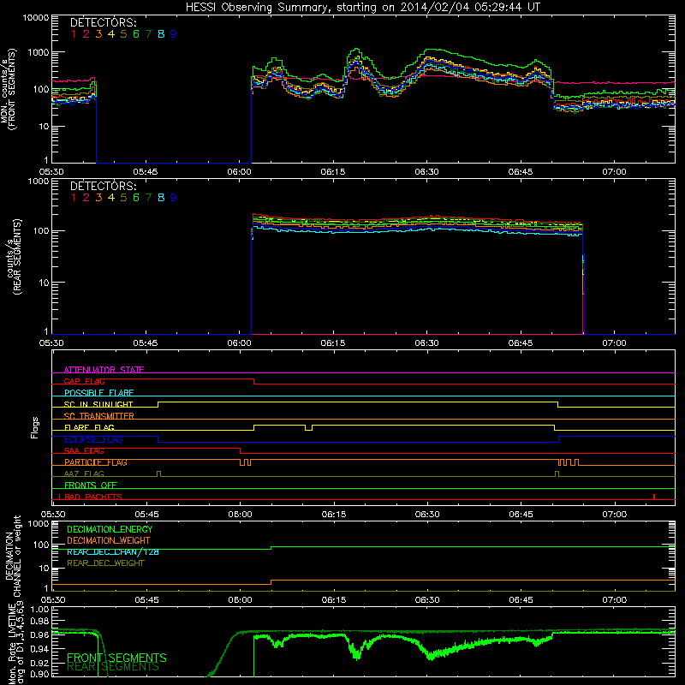Click the SC_IN_SUNLIGHT flag label
The width and height of the screenshot is (685, 685).
coord(98,404)
